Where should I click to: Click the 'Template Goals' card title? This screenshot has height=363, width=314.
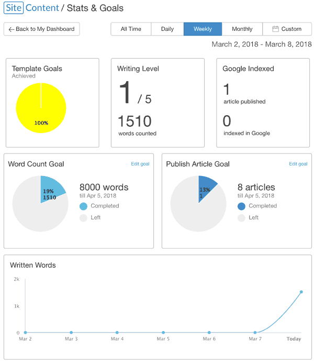tap(37, 69)
